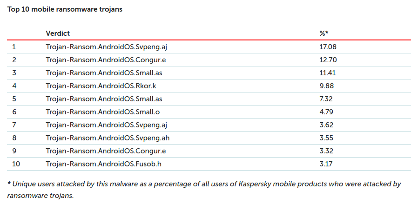The image size is (411, 204).
Task: Click the Small.o trojan verdict
Action: click(103, 112)
